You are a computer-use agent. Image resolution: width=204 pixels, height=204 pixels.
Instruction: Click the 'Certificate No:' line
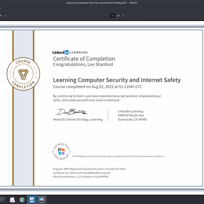point(82,173)
